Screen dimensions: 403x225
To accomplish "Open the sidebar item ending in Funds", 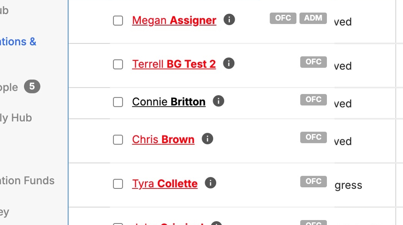I will pyautogui.click(x=27, y=180).
